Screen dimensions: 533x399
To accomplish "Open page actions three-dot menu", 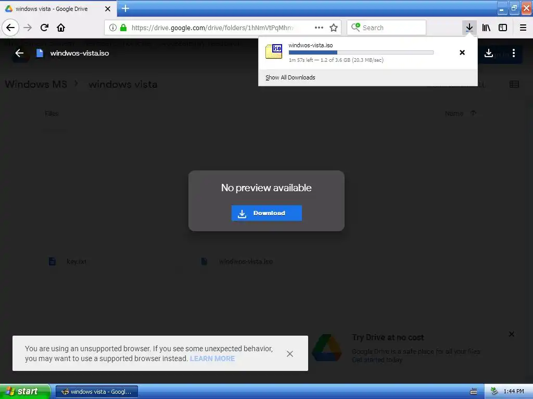I will [319, 28].
